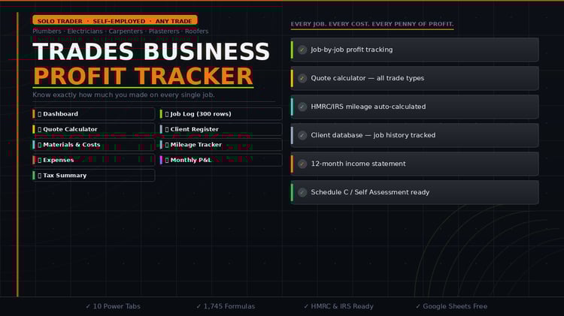Click the checkmark icon beside Quote calculator
Viewport: 564px width, 316px height.
[x=302, y=78]
